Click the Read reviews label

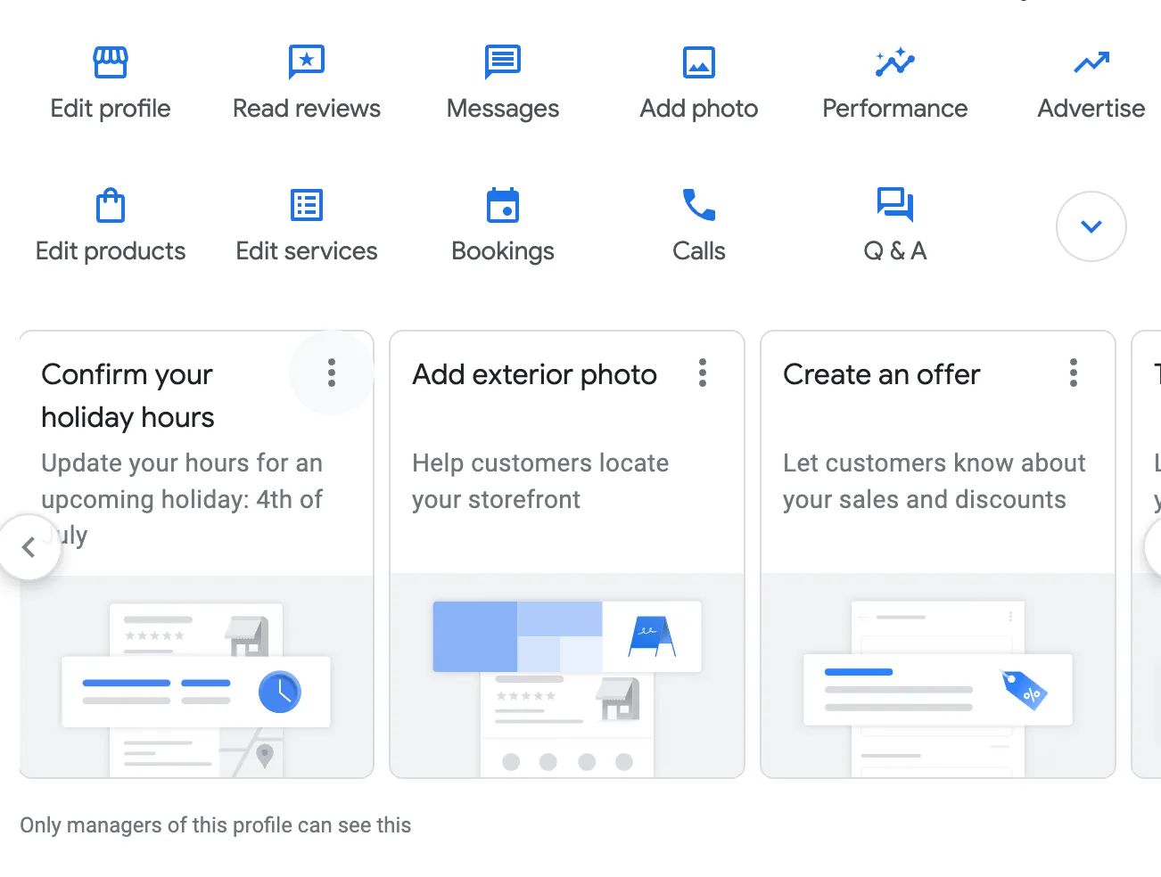(x=307, y=109)
